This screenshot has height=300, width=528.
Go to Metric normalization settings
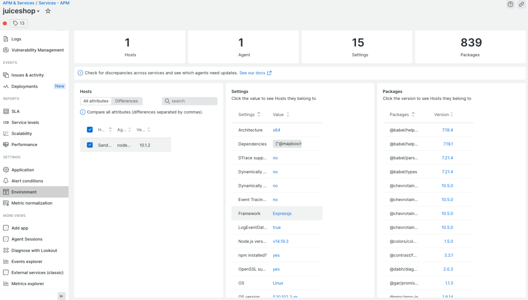pyautogui.click(x=32, y=203)
